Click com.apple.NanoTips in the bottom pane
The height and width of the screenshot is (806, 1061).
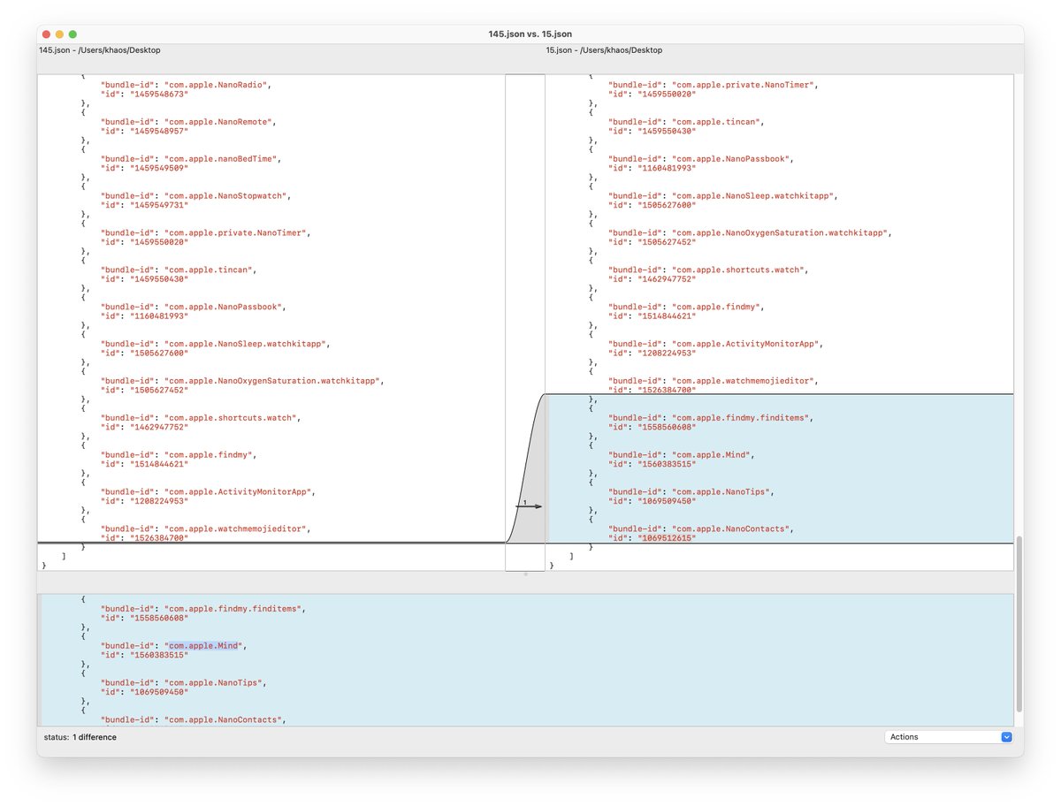(213, 684)
